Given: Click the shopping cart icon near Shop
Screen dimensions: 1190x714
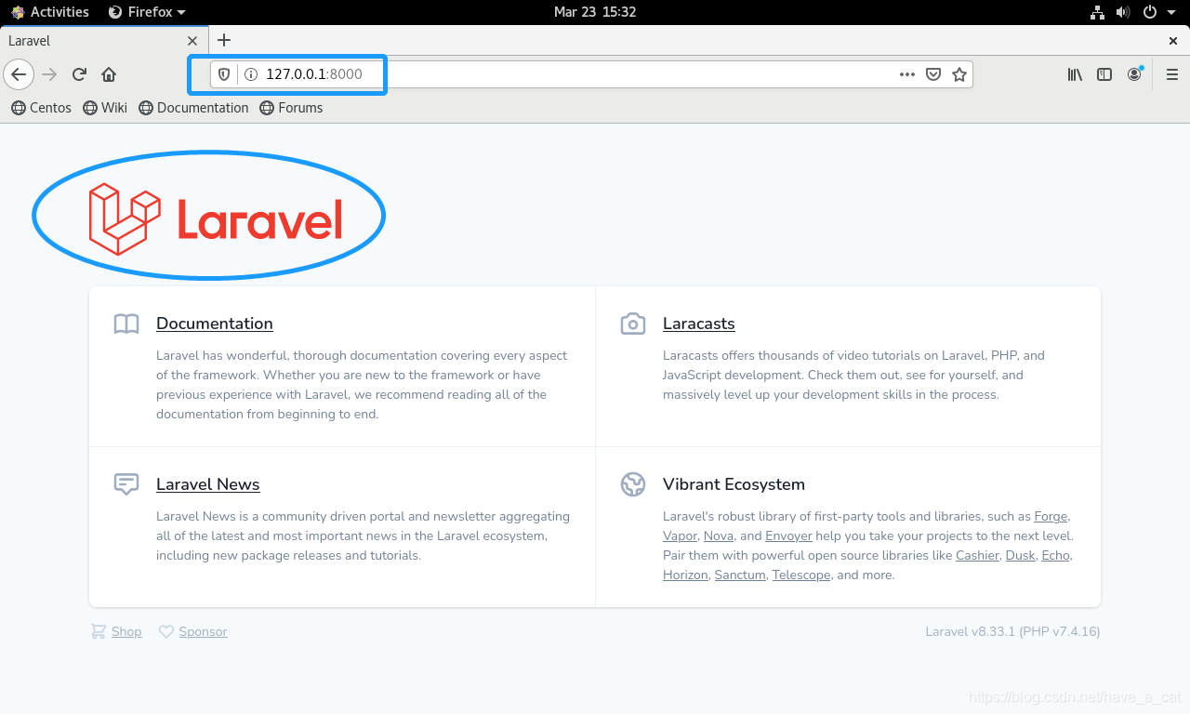Looking at the screenshot, I should pyautogui.click(x=98, y=631).
